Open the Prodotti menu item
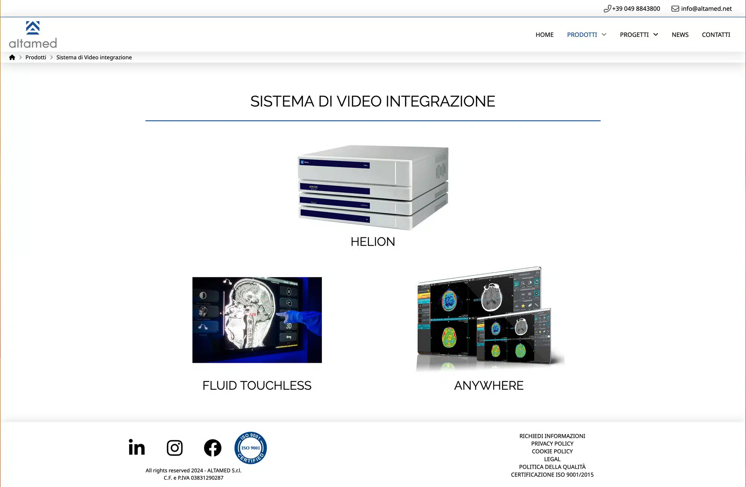 [582, 35]
